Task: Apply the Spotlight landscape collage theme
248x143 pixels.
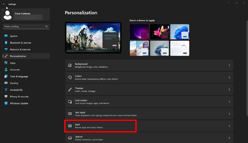Action: (139, 48)
